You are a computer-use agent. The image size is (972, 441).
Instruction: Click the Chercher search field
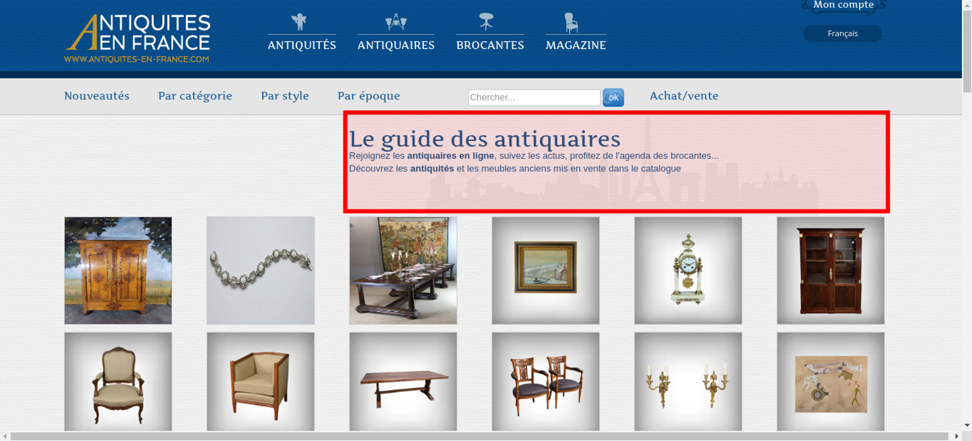coord(534,97)
